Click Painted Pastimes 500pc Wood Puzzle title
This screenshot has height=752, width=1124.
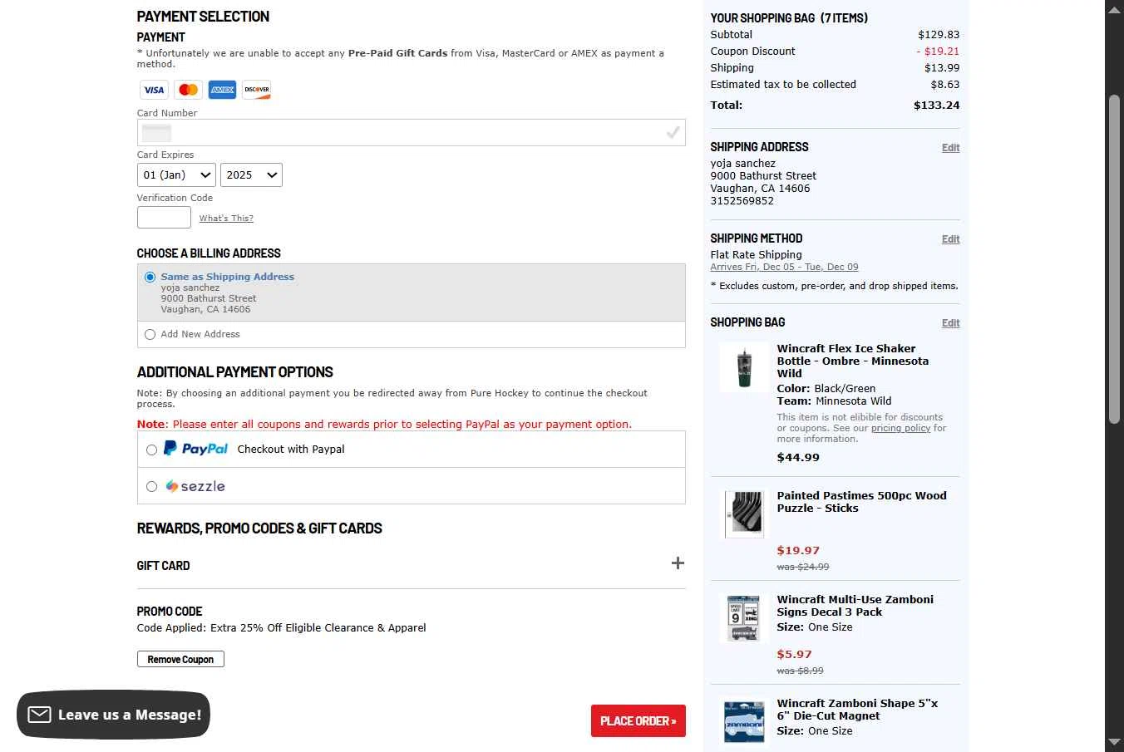tap(861, 502)
